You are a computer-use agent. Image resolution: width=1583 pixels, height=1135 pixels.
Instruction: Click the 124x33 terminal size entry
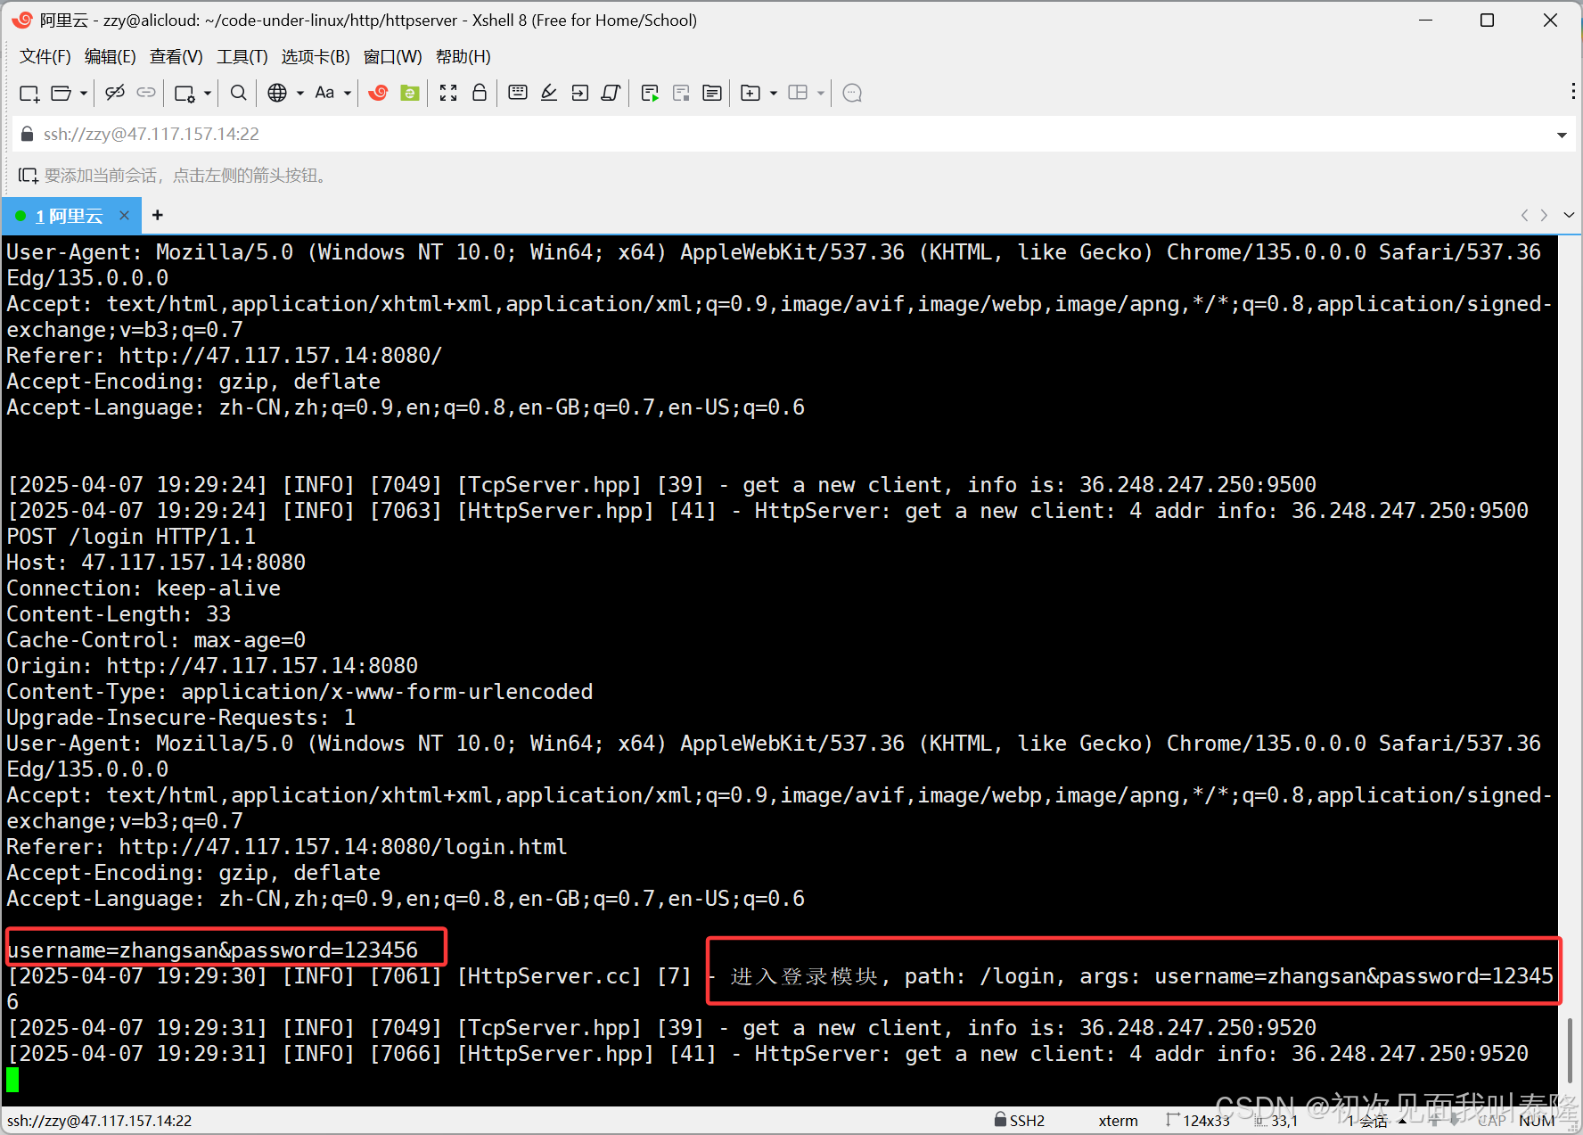(x=1198, y=1121)
